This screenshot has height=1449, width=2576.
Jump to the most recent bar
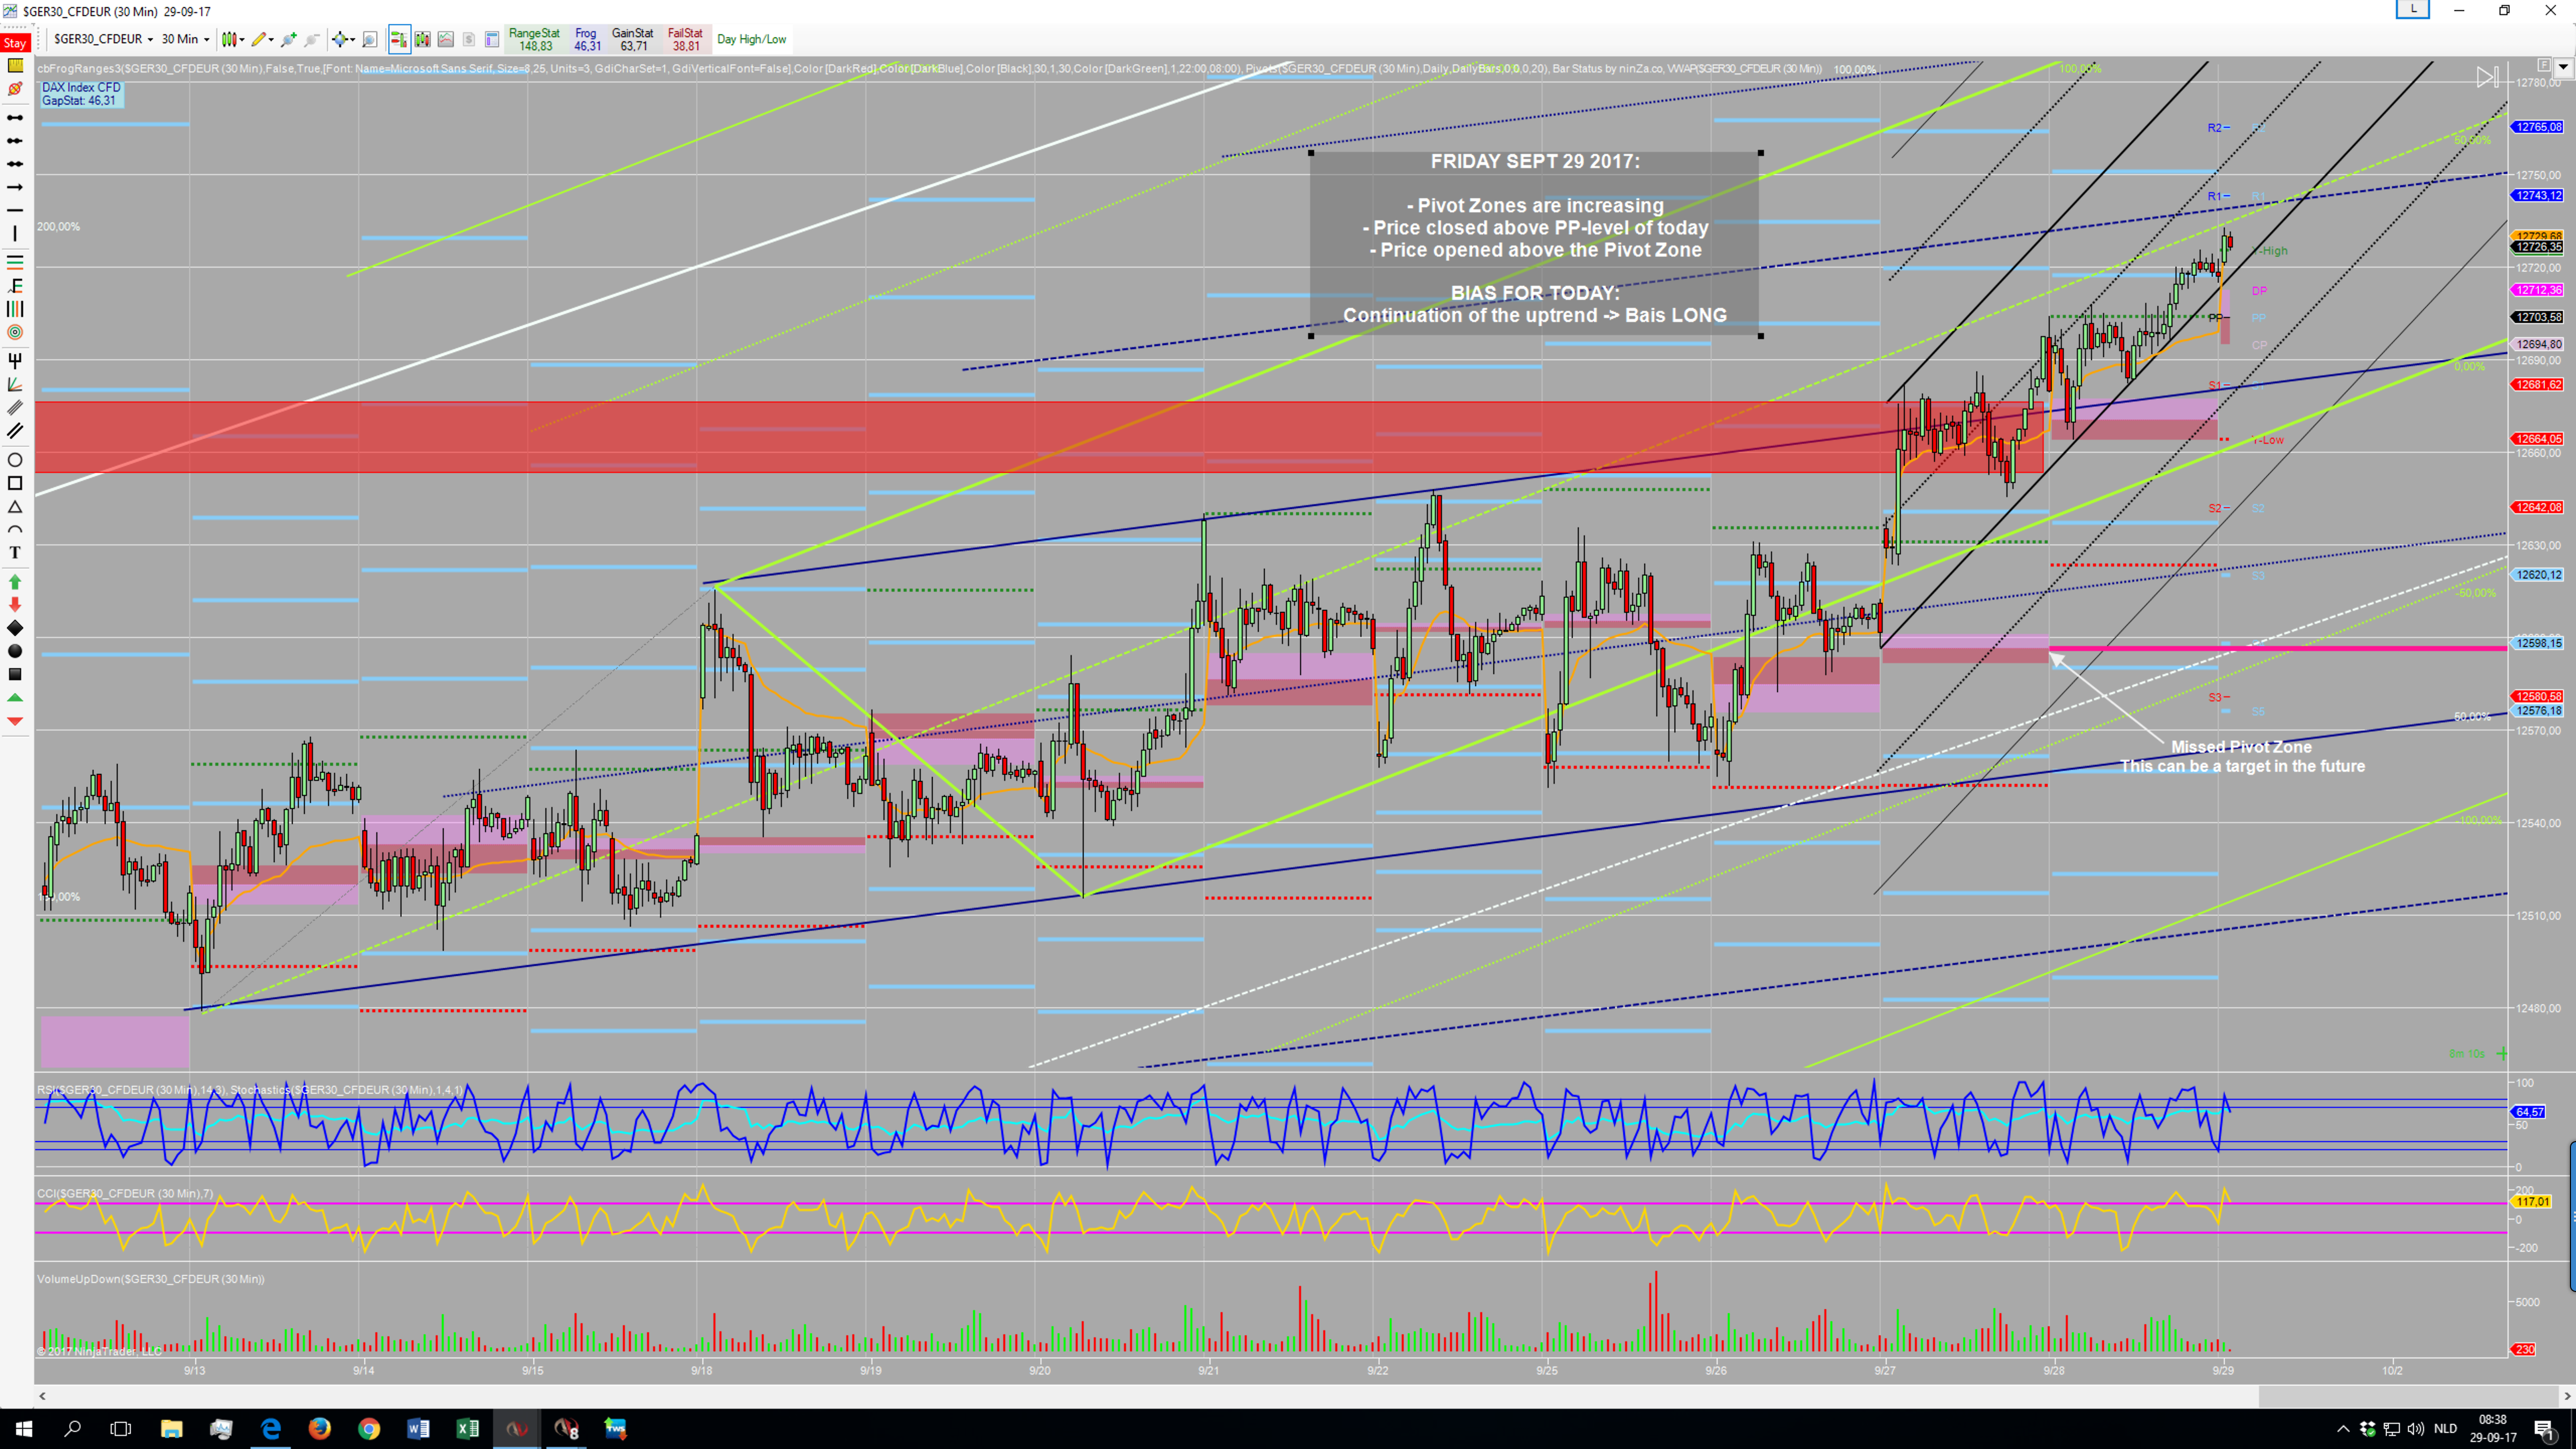point(2487,77)
